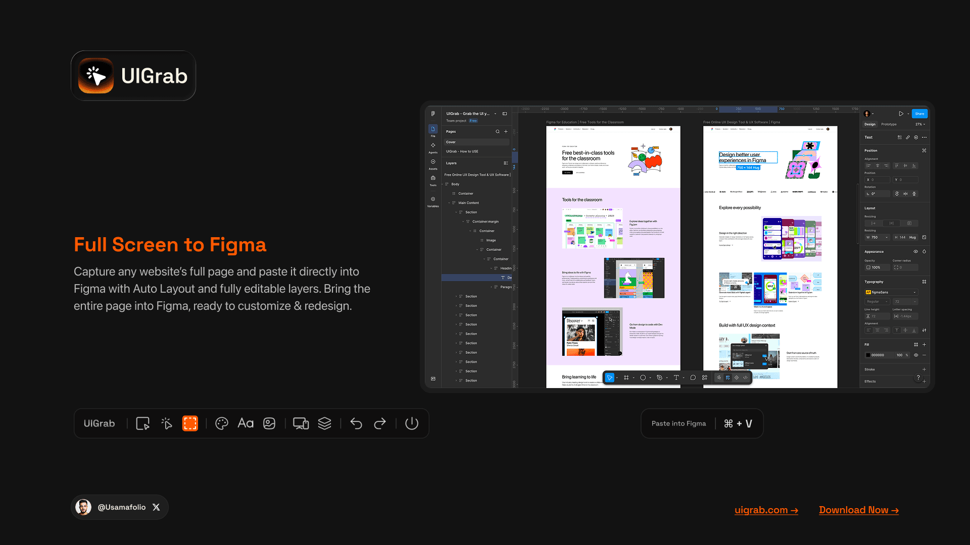
Task: Select the element picker icon in UIGrab toolbar
Action: click(x=143, y=423)
